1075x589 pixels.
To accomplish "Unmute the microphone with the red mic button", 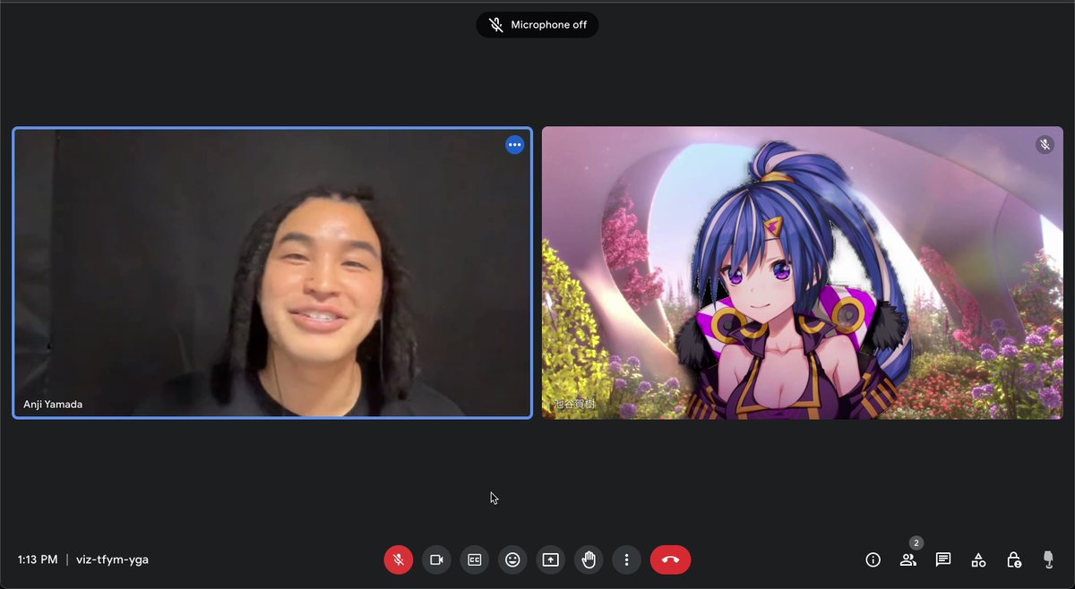I will click(x=399, y=559).
